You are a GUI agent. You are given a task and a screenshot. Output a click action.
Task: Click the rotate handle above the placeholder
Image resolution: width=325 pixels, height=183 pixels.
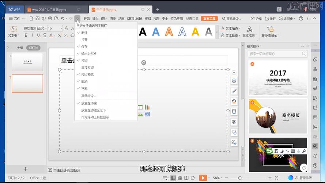[x=144, y=63]
